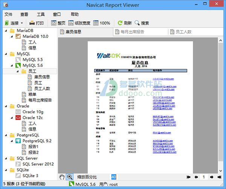Go to the first page
Screen dimensions: 226x189
tap(189, 177)
